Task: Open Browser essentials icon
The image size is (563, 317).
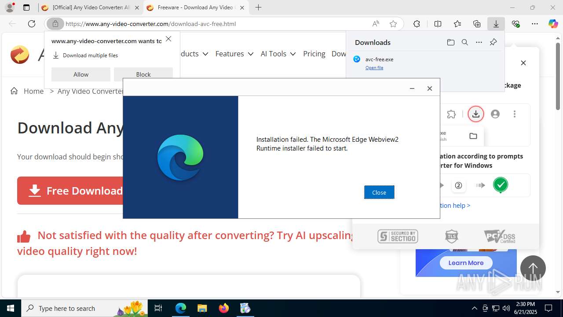Action: (x=515, y=24)
